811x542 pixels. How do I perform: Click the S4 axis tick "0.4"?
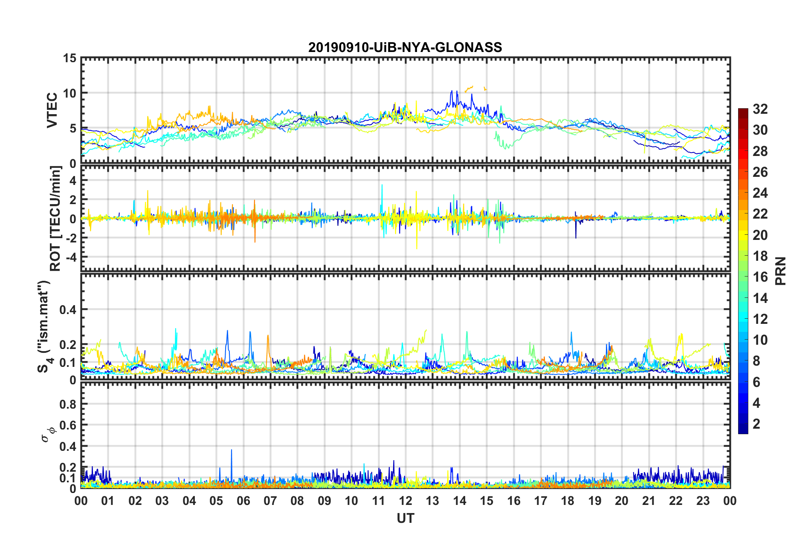[68, 310]
